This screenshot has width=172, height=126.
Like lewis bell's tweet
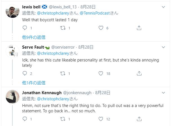(101, 28)
